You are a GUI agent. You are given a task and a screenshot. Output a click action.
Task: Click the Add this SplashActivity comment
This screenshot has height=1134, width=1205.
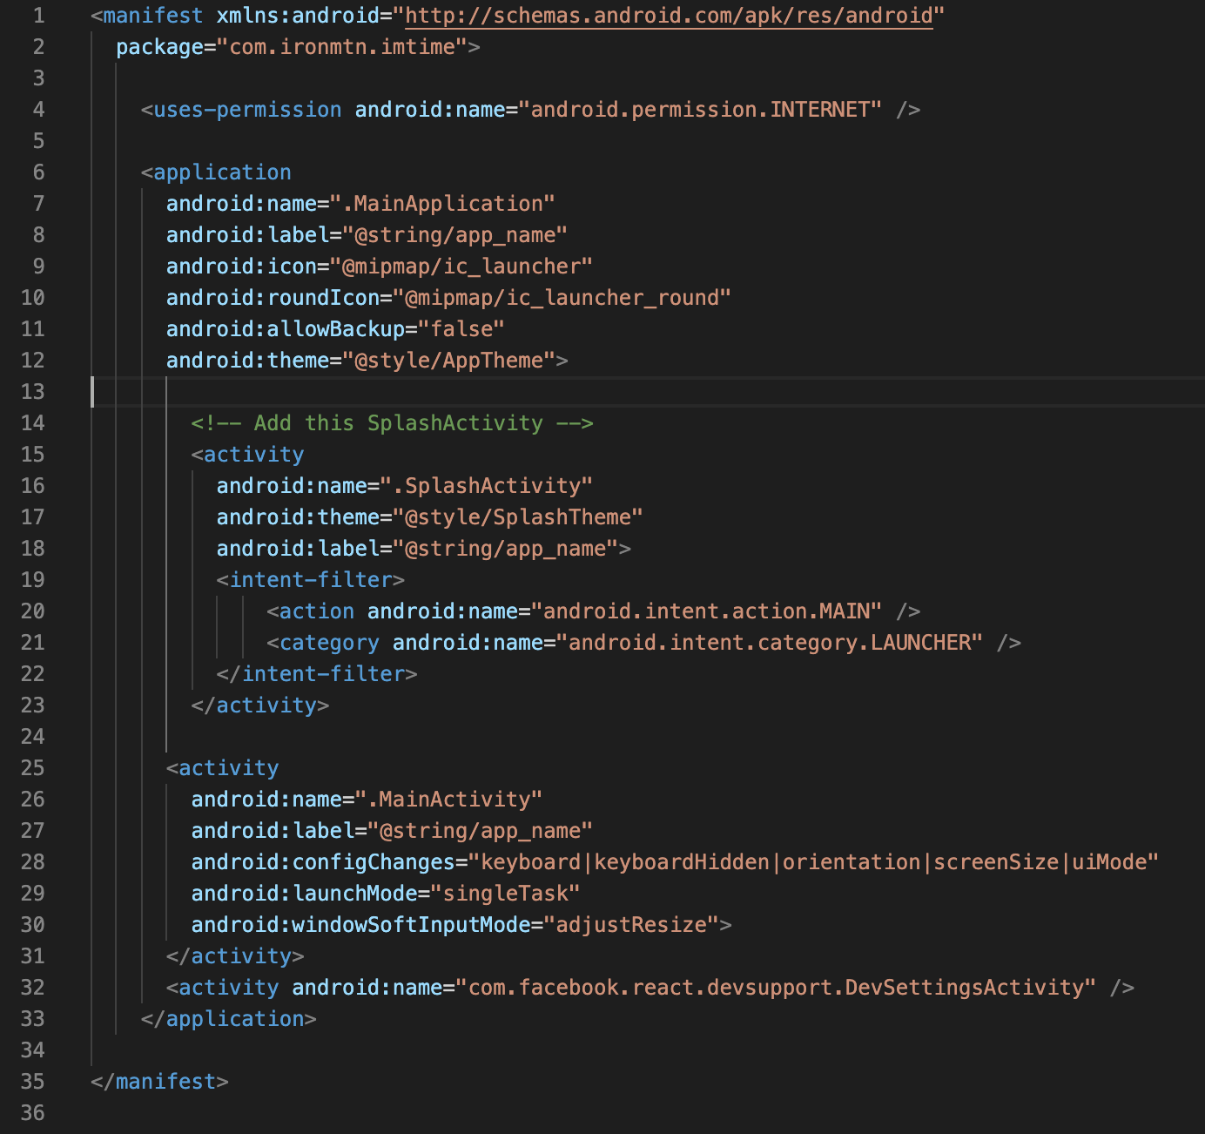(x=393, y=423)
